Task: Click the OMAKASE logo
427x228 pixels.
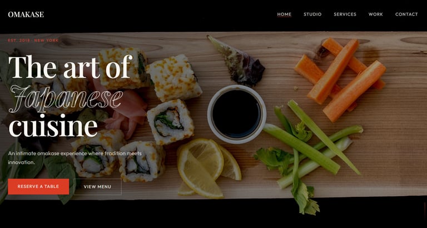Action: click(x=26, y=14)
